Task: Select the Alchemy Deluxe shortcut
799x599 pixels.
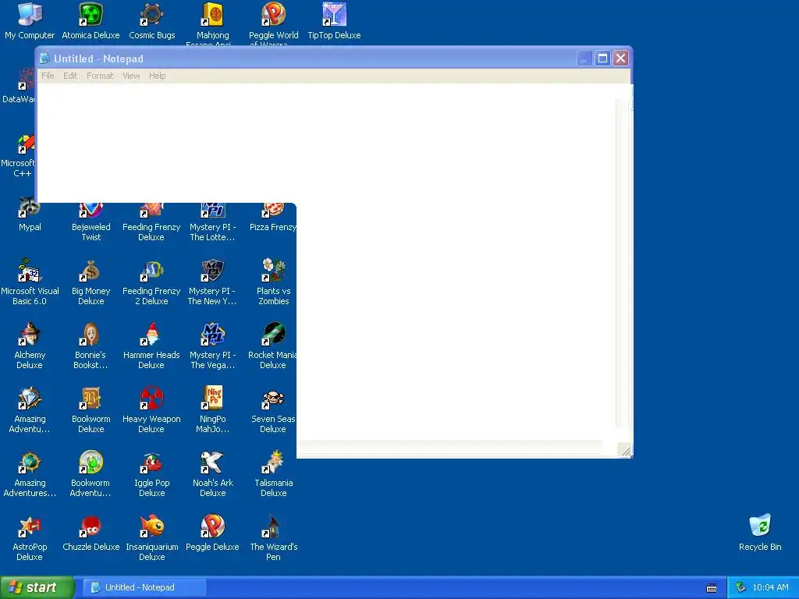Action: coord(30,346)
